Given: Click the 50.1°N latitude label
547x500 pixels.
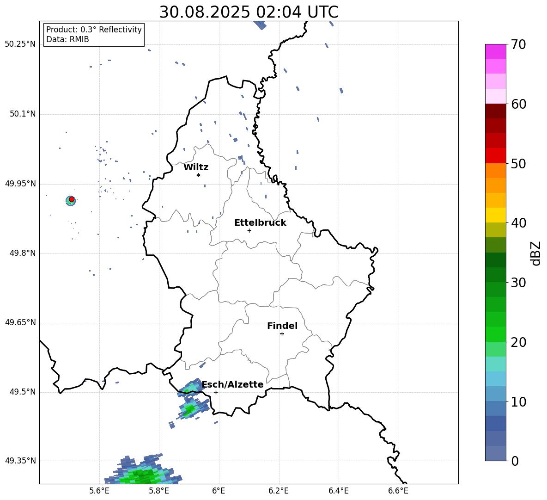Looking at the screenshot, I should coord(23,114).
